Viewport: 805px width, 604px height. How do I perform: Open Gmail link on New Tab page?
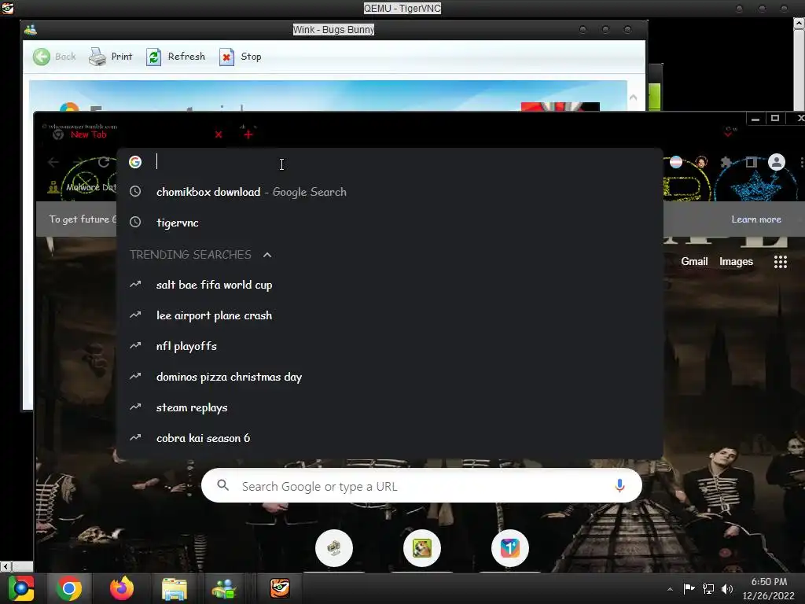point(694,261)
